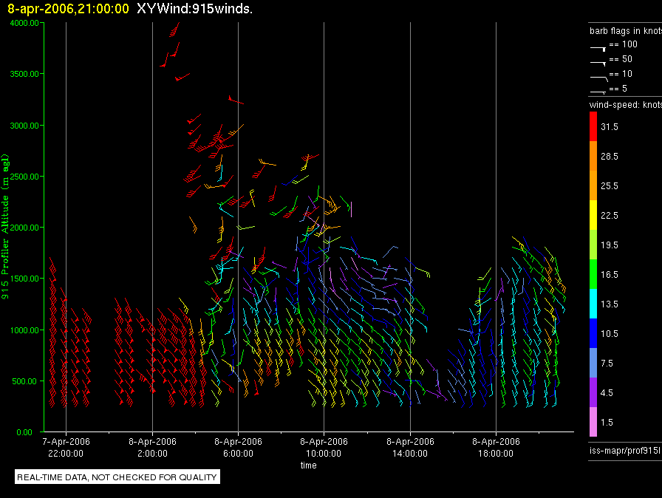The image size is (662, 498).
Task: Click the real-time data quality notice
Action: [117, 477]
